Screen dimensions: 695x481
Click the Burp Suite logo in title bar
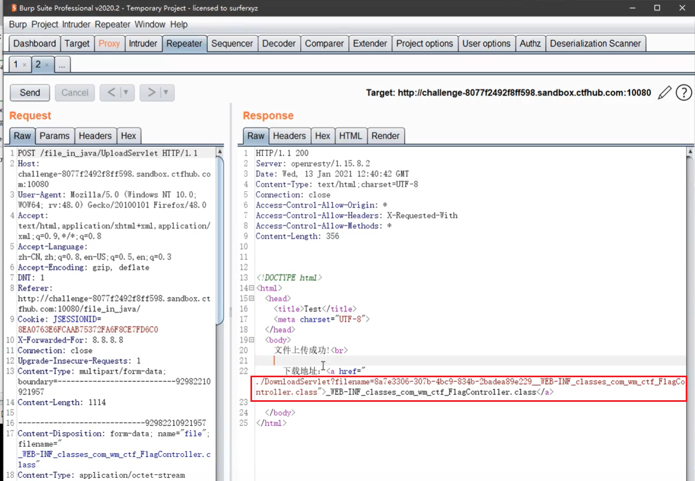point(13,8)
